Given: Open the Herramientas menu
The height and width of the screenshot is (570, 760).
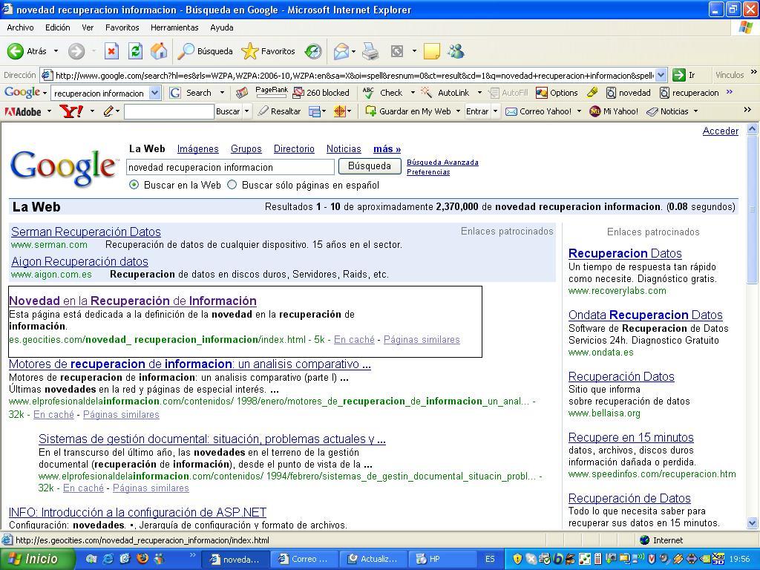Looking at the screenshot, I should click(x=174, y=27).
